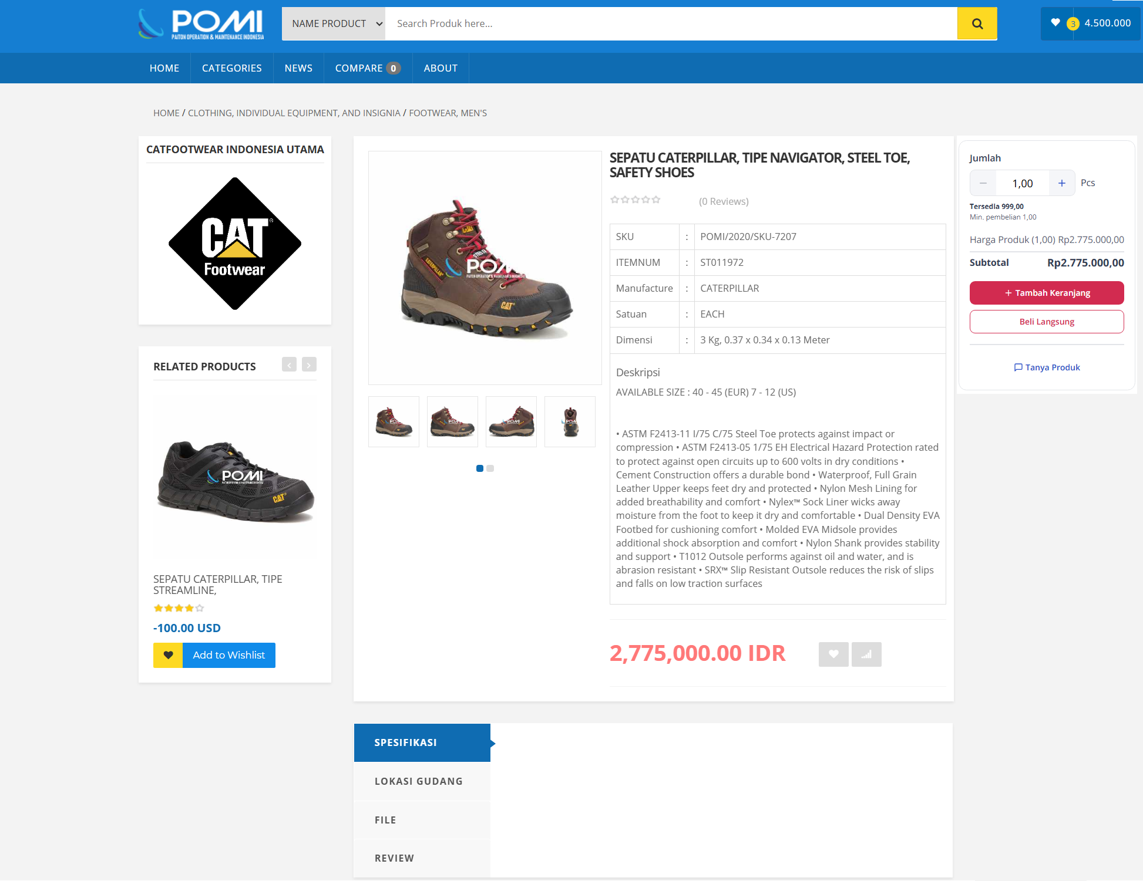Screen dimensions: 1143x881
Task: Click the grey compare chart icon
Action: pyautogui.click(x=866, y=654)
